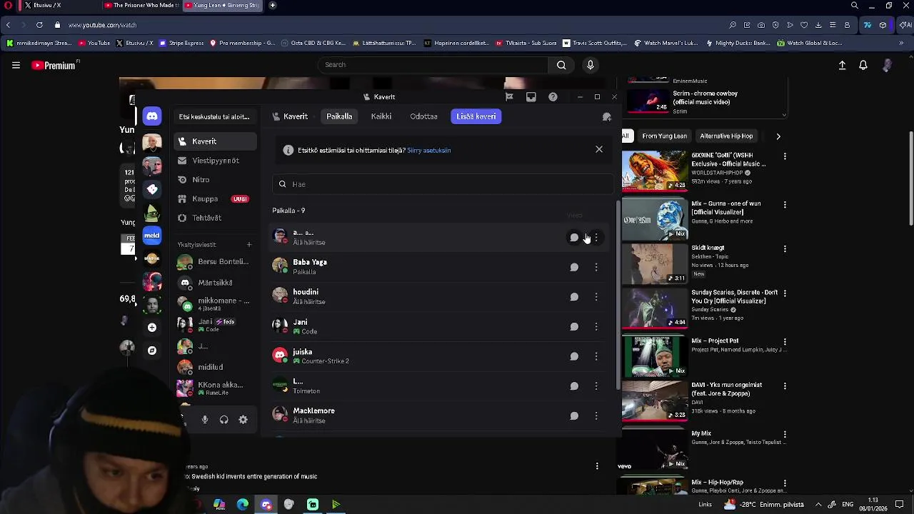Switch to the Kaikki friends tab
Image resolution: width=914 pixels, height=514 pixels.
click(x=381, y=116)
